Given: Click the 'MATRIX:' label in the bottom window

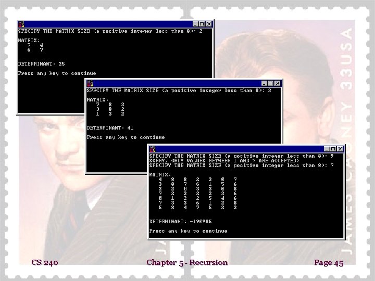Looking at the screenshot, I should (x=160, y=175).
